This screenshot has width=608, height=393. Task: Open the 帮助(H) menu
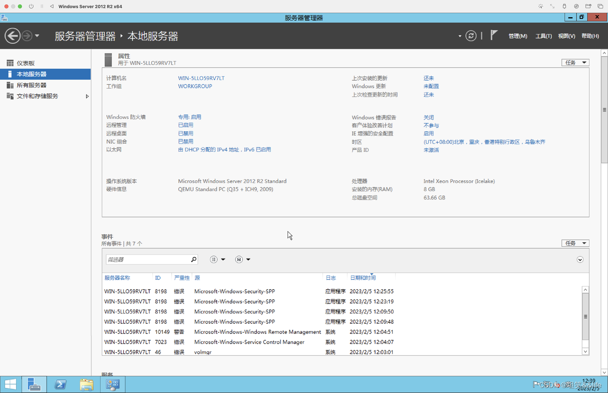point(590,36)
